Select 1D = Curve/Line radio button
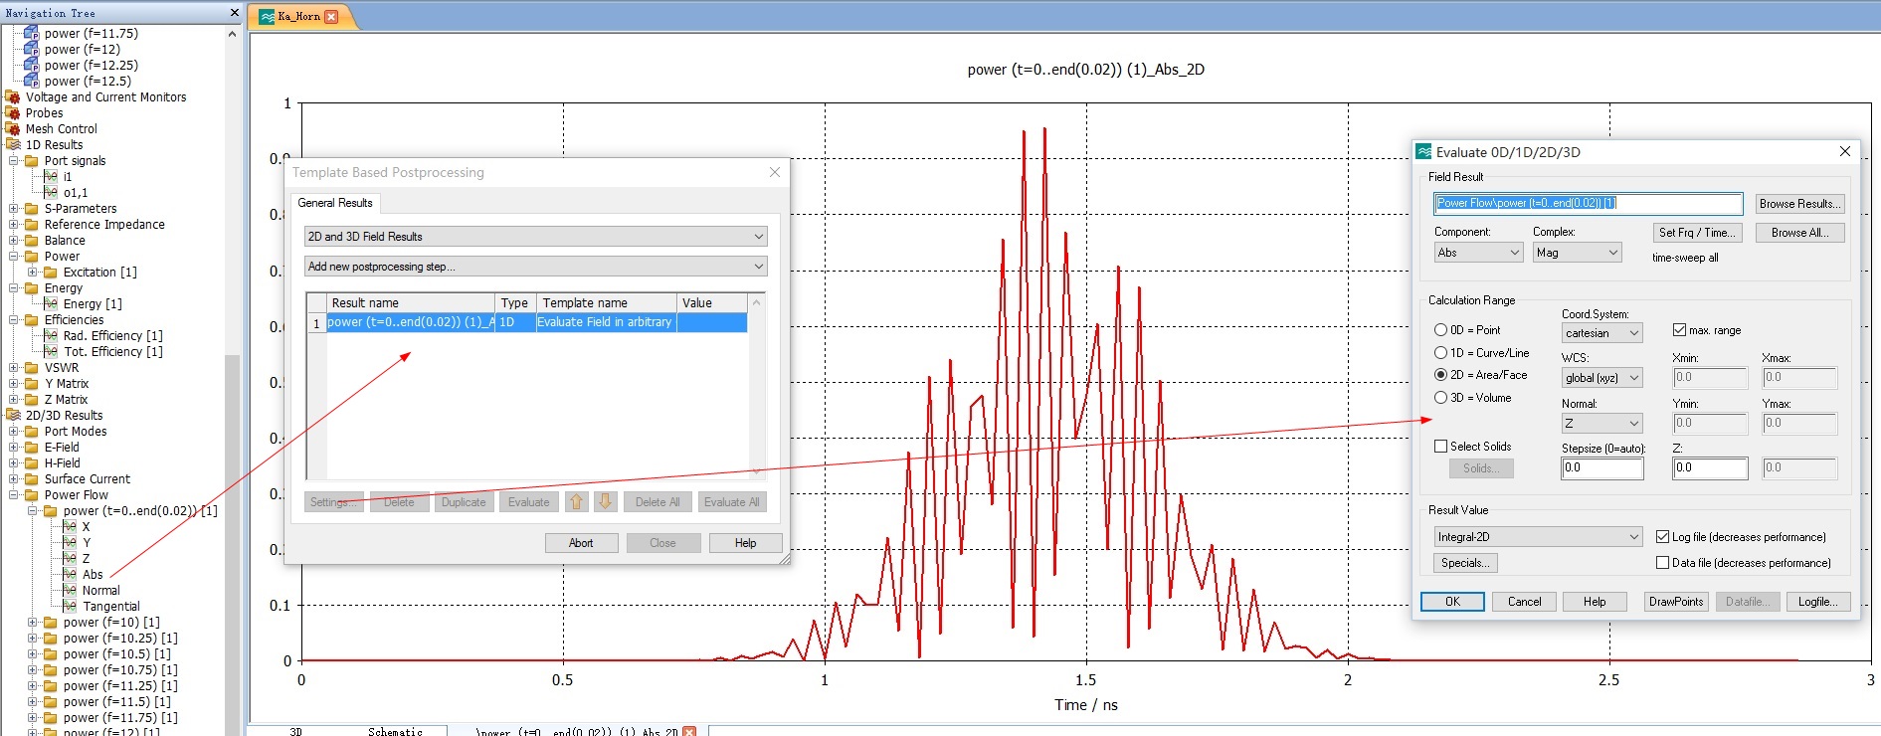Viewport: 1881px width, 736px height. click(x=1440, y=352)
